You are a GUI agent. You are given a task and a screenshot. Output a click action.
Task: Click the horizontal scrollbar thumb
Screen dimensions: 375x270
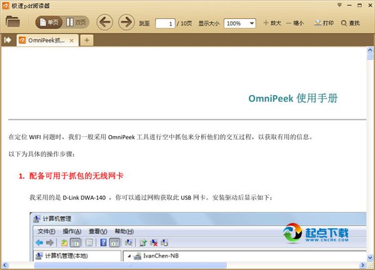tap(130, 265)
